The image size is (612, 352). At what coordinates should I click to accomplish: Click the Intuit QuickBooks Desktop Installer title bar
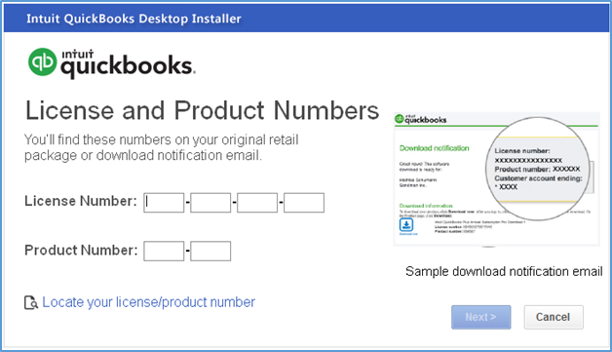pos(306,19)
